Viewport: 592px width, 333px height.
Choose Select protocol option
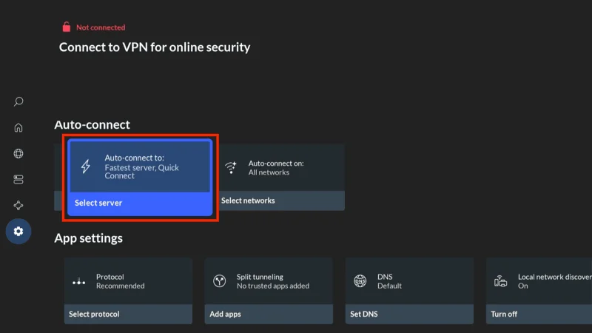[x=94, y=314]
